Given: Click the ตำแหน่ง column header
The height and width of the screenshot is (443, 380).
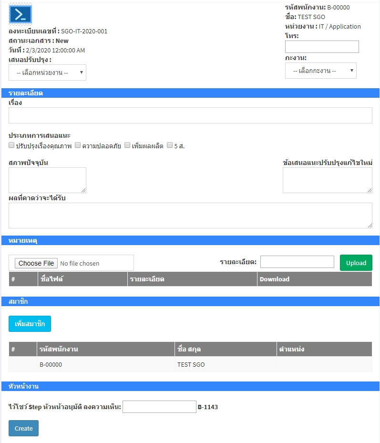Looking at the screenshot, I should pyautogui.click(x=324, y=349).
